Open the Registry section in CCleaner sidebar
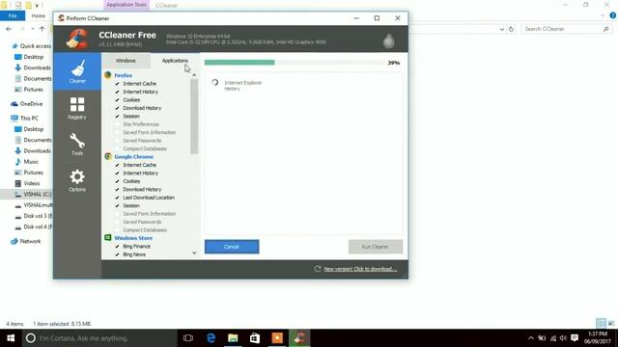Image resolution: width=618 pixels, height=347 pixels. click(77, 108)
